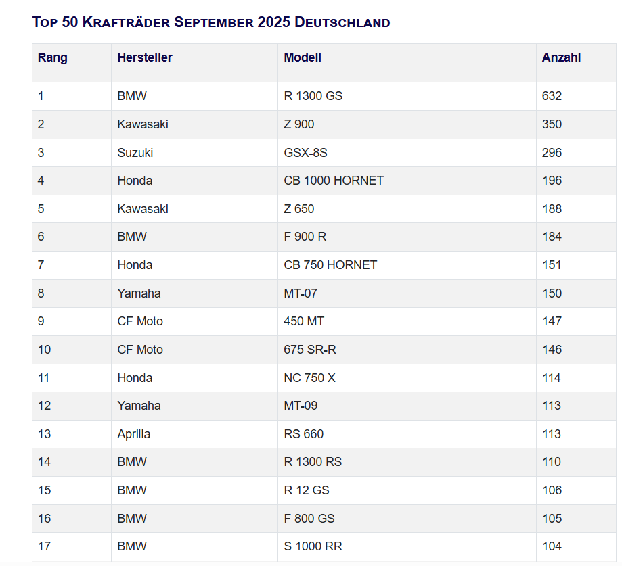Screen dimensions: 622x566
Task: Select the S 1000 RR cell
Action: (309, 546)
